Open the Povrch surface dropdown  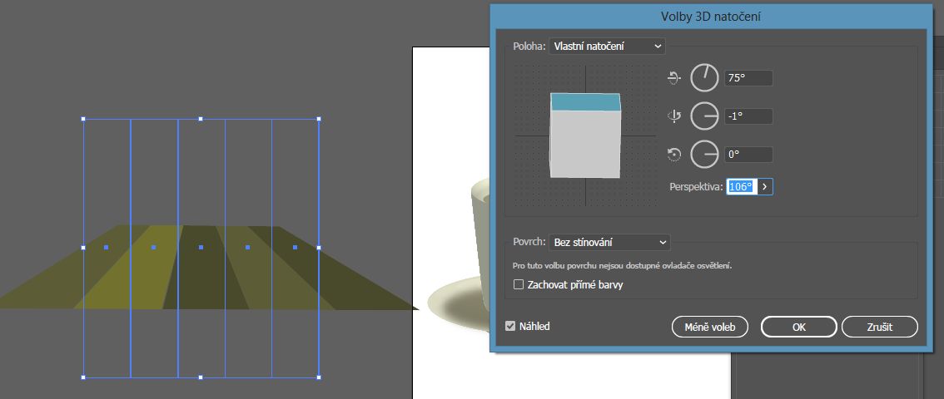[609, 242]
